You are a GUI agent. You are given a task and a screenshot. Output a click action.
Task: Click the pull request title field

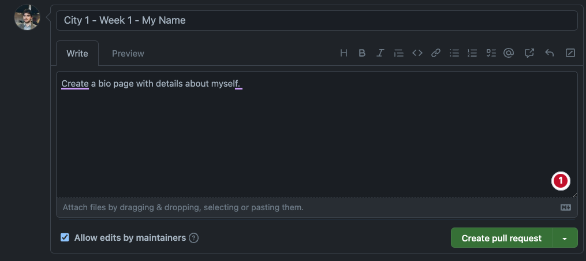click(x=316, y=20)
